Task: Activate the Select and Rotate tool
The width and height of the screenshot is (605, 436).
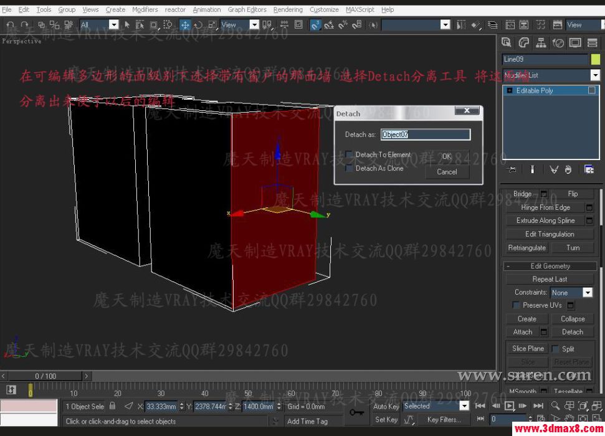Action: pyautogui.click(x=199, y=25)
